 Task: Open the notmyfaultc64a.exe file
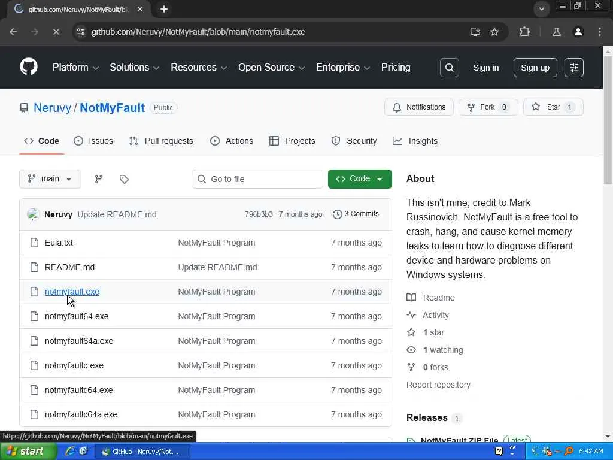[81, 414]
